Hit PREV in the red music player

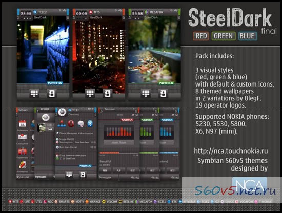coord(105,171)
